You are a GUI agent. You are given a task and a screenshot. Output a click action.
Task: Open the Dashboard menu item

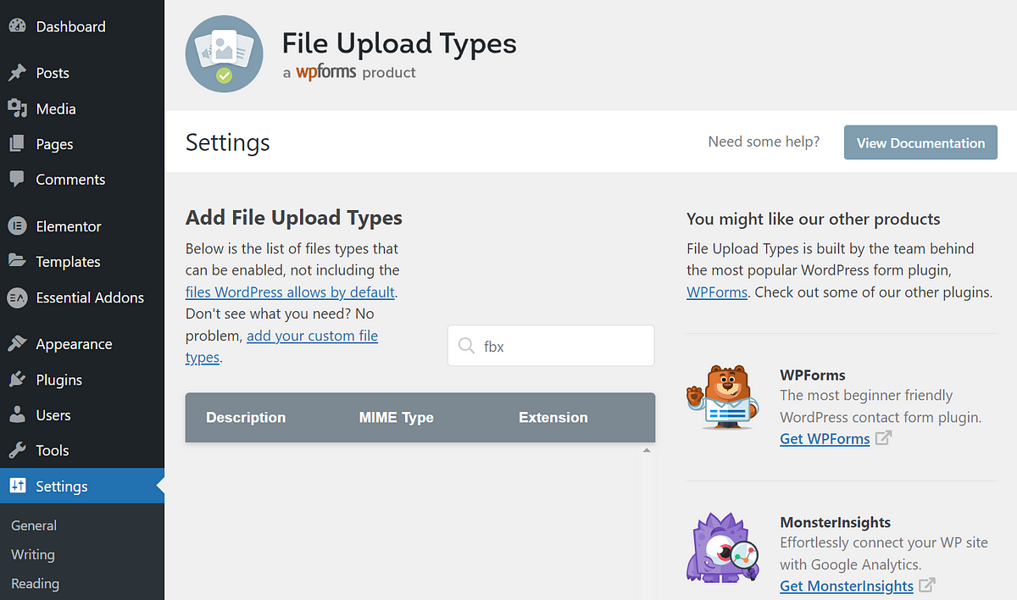pyautogui.click(x=82, y=26)
